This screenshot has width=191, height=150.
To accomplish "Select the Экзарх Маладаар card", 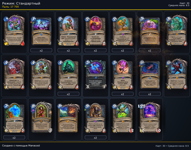I will [177, 74].
